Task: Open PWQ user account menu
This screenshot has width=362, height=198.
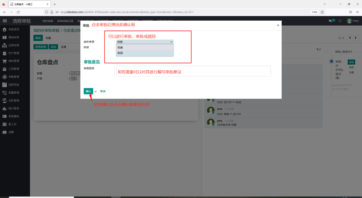Action: tap(353, 21)
